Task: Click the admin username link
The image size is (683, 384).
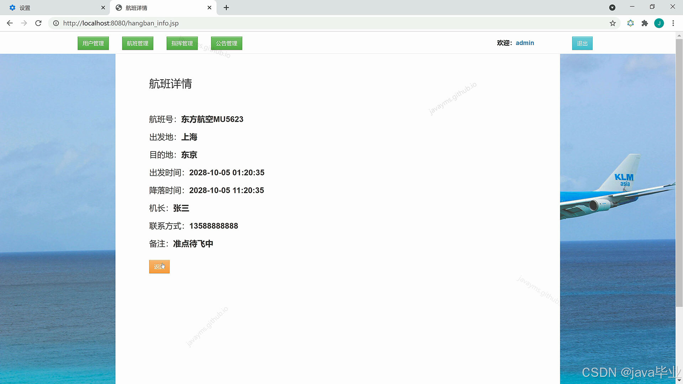Action: [x=525, y=43]
